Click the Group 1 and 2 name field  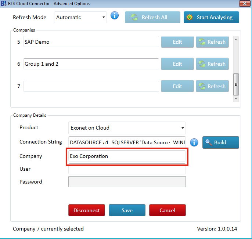[x=91, y=64]
